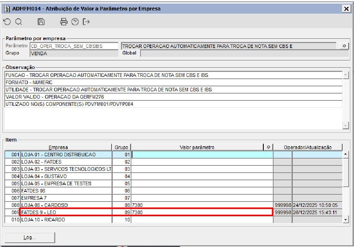Viewport: 354px width, 247px height.
Task: Click the Valor parâmetro column header
Action: click(197, 147)
